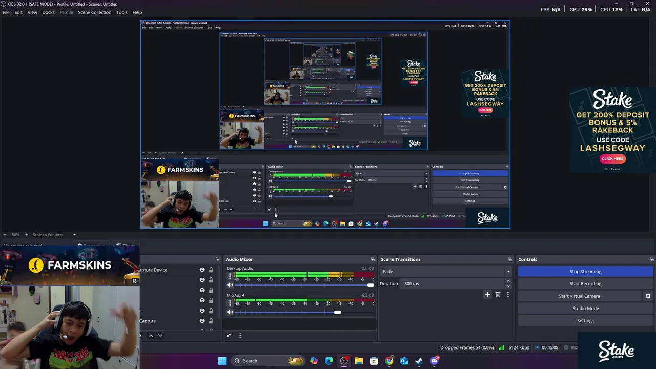
Task: Click the '6124 kbps' bitrate status
Action: coord(519,347)
